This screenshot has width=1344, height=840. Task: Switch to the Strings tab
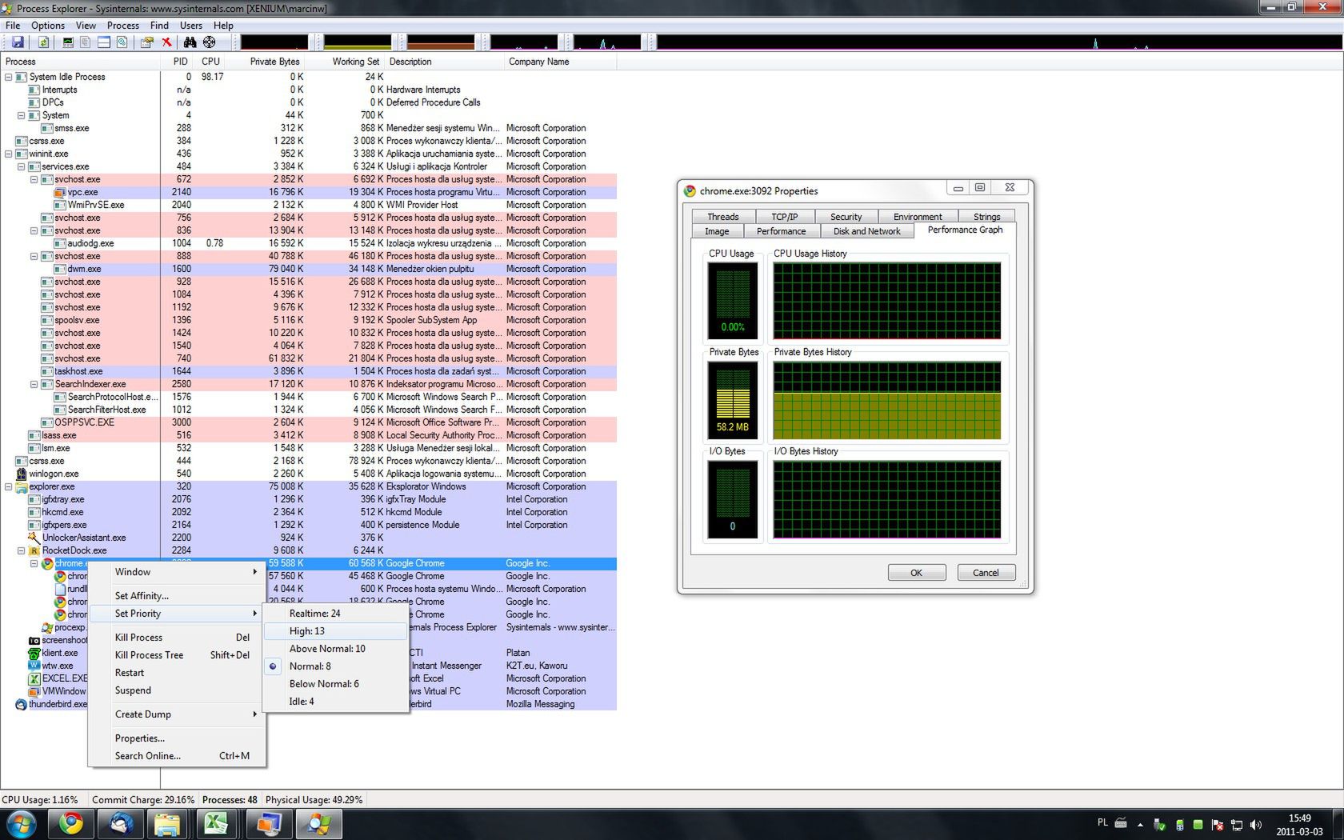coord(986,217)
